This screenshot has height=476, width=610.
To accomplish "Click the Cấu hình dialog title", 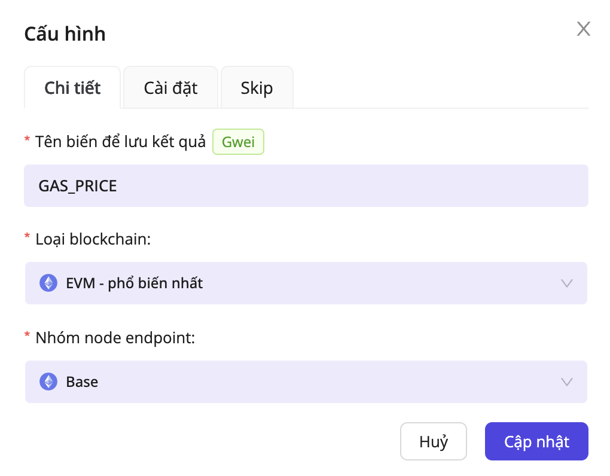I will point(65,34).
